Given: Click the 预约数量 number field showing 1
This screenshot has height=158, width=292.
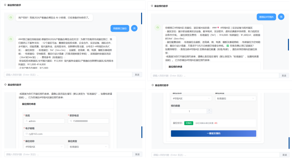Looking at the screenshot, I should point(189,111).
